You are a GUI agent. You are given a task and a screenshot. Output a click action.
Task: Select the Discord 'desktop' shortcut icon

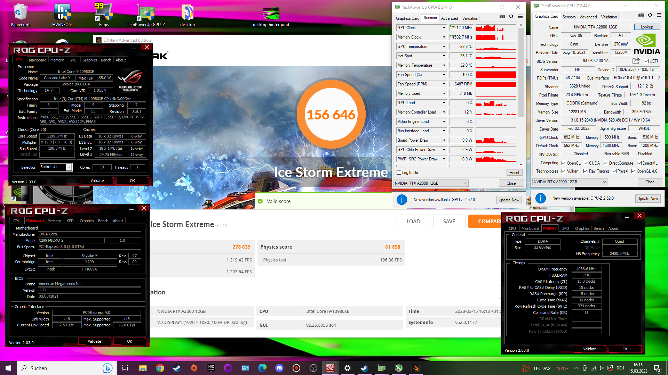(188, 15)
